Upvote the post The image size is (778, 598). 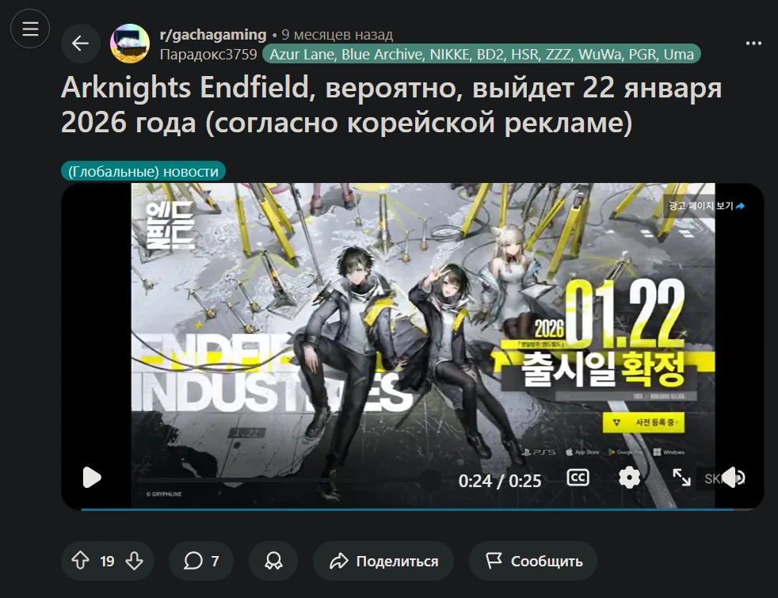click(x=80, y=561)
